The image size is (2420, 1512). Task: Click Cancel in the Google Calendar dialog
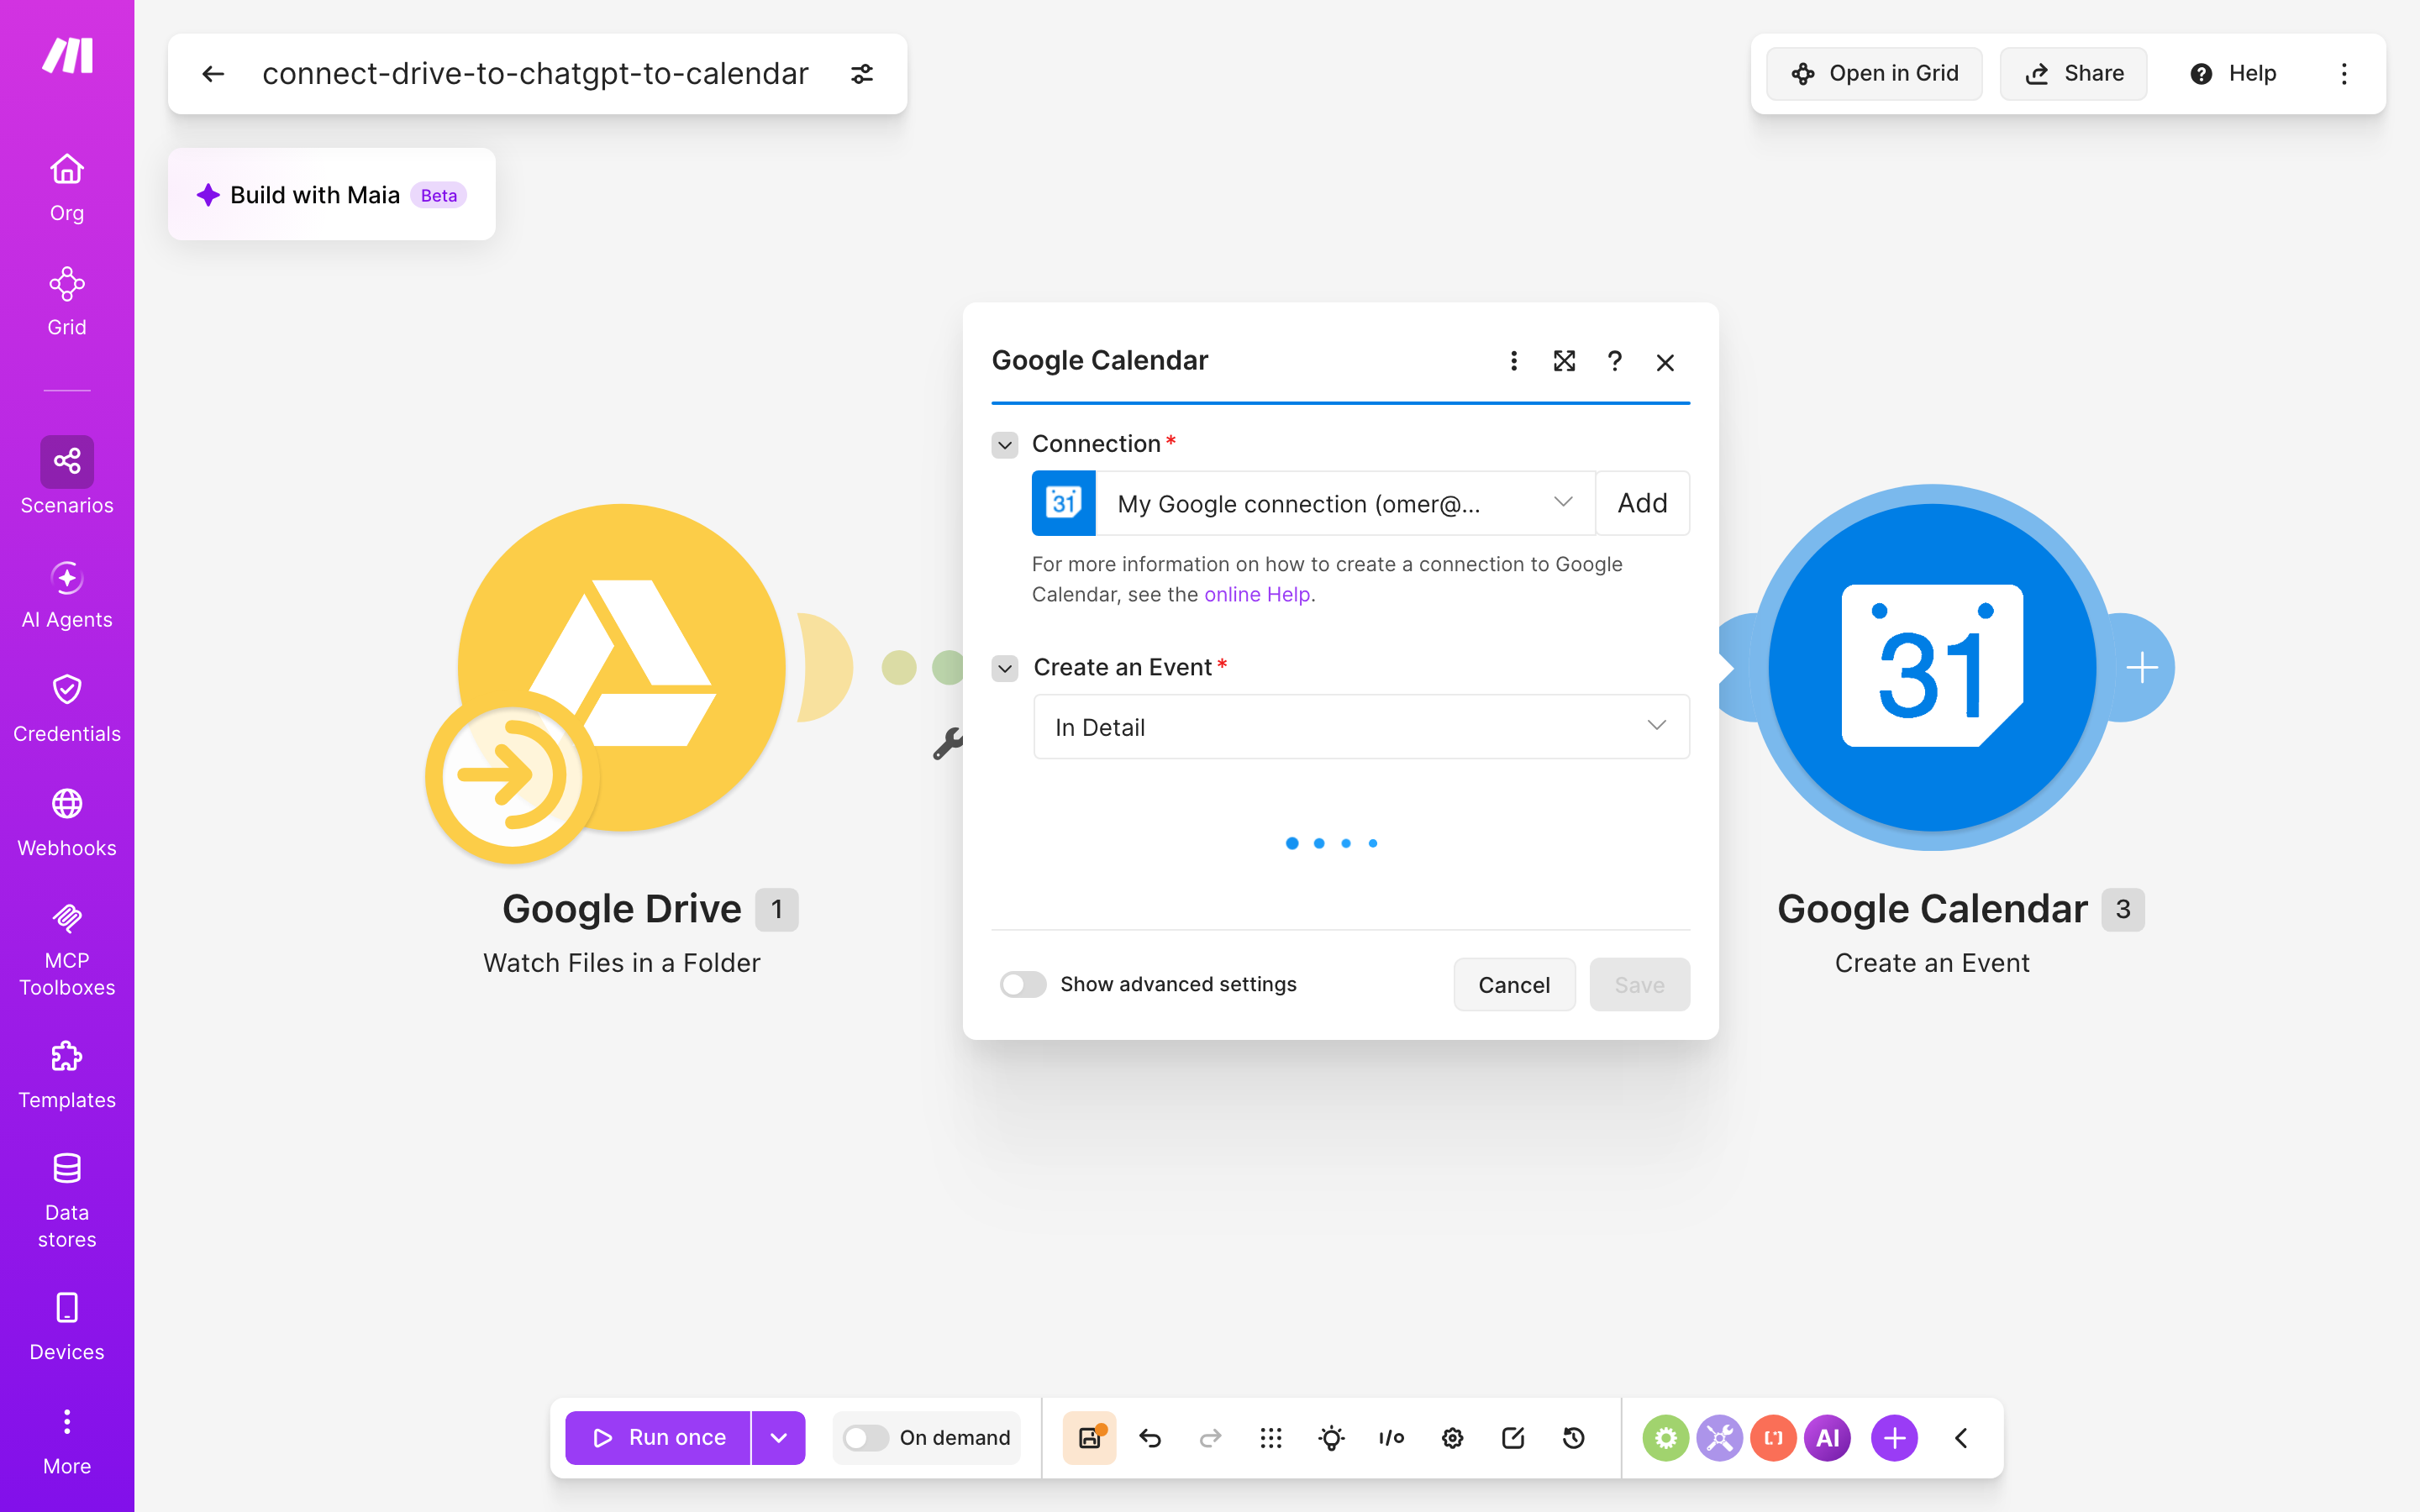[1514, 984]
